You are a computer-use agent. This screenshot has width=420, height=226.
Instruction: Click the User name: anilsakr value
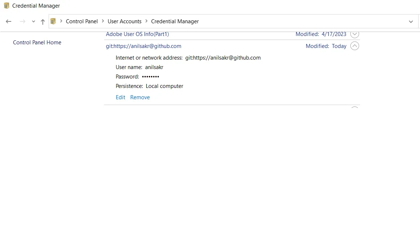[x=154, y=67]
